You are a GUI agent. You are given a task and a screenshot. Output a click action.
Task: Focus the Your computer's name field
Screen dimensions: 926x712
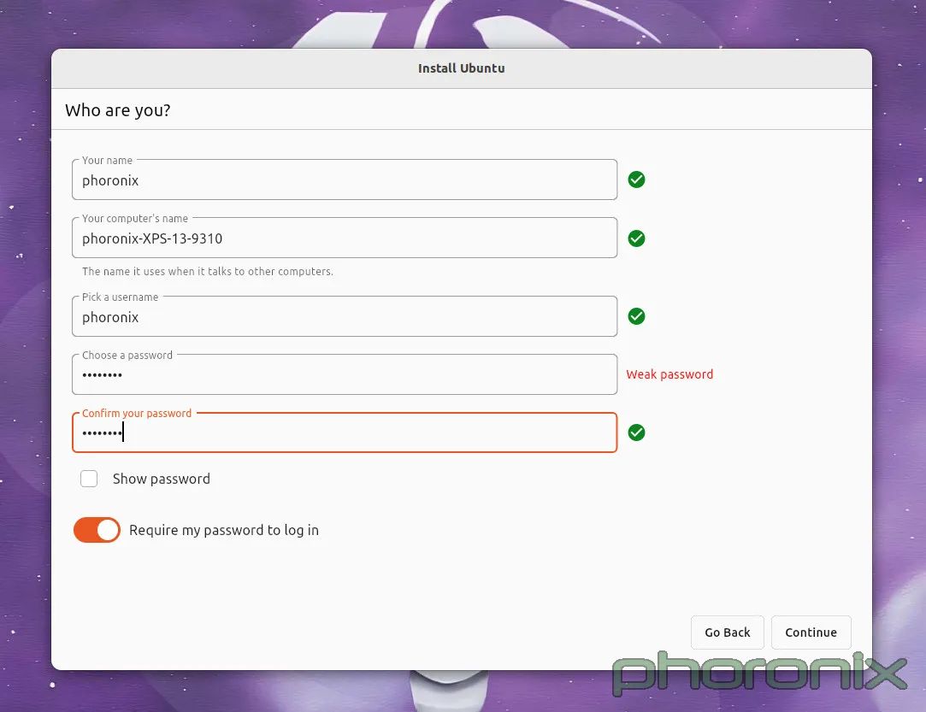[345, 238]
